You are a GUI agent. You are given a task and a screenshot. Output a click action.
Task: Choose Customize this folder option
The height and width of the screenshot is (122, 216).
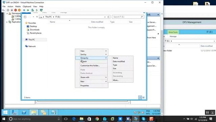coord(91,65)
